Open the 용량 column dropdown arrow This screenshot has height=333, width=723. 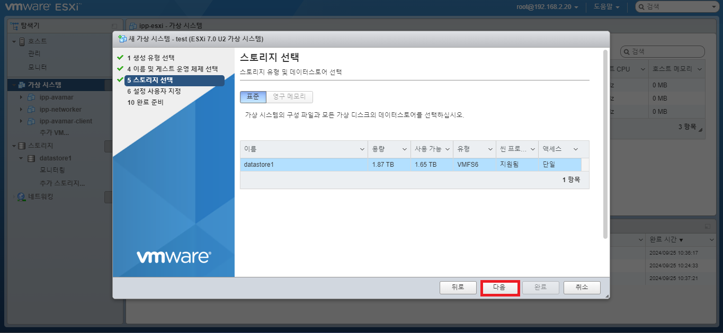coord(405,149)
